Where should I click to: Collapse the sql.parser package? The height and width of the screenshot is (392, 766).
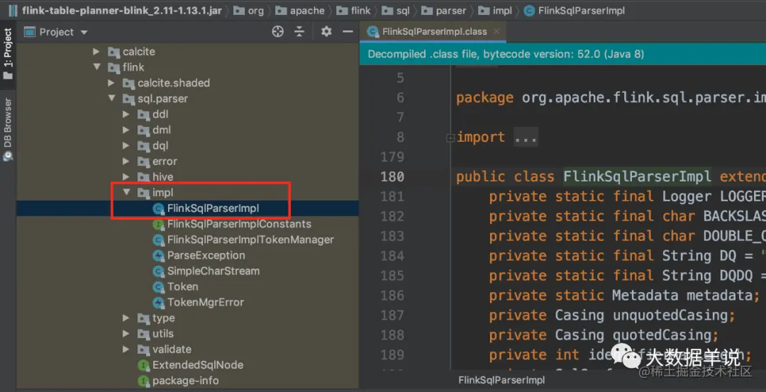tap(111, 99)
